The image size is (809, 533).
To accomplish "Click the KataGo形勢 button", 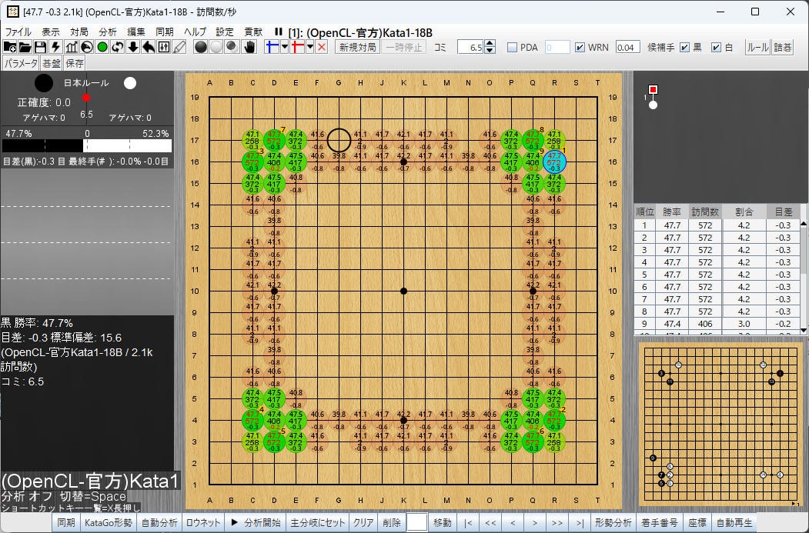I will coord(108,523).
